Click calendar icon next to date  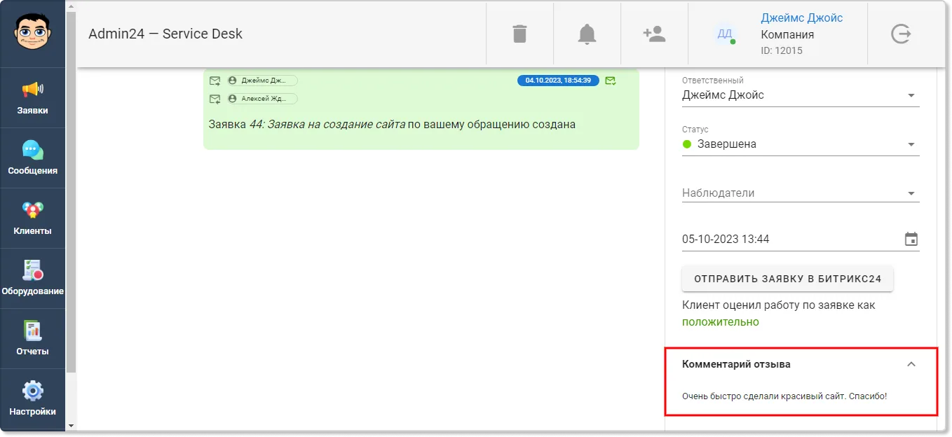pos(911,240)
